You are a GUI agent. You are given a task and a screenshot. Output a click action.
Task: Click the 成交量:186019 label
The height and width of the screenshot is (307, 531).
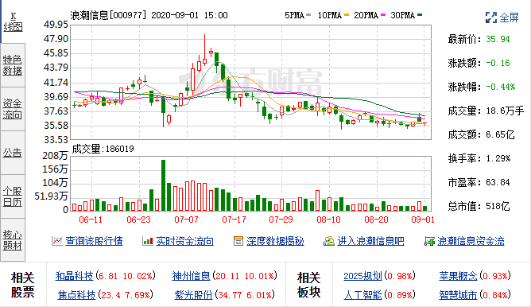[103, 149]
